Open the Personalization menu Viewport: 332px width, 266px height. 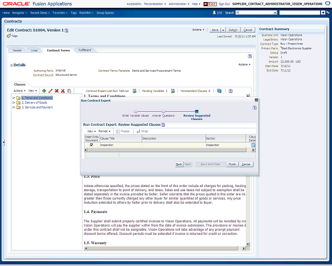pos(155,4)
